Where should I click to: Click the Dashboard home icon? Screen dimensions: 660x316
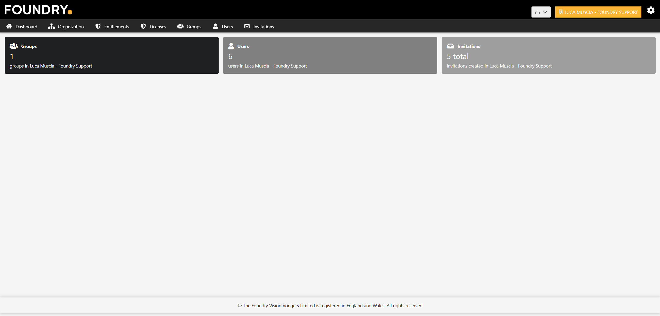pyautogui.click(x=9, y=26)
